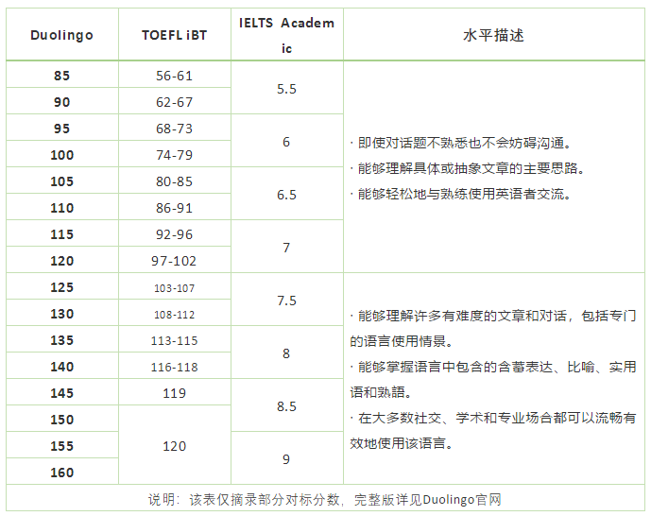Select Duolingo score 100 cell

[x=62, y=154]
